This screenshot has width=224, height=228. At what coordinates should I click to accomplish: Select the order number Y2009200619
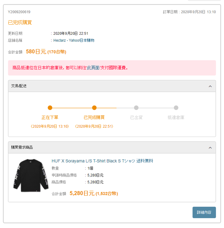[19, 12]
